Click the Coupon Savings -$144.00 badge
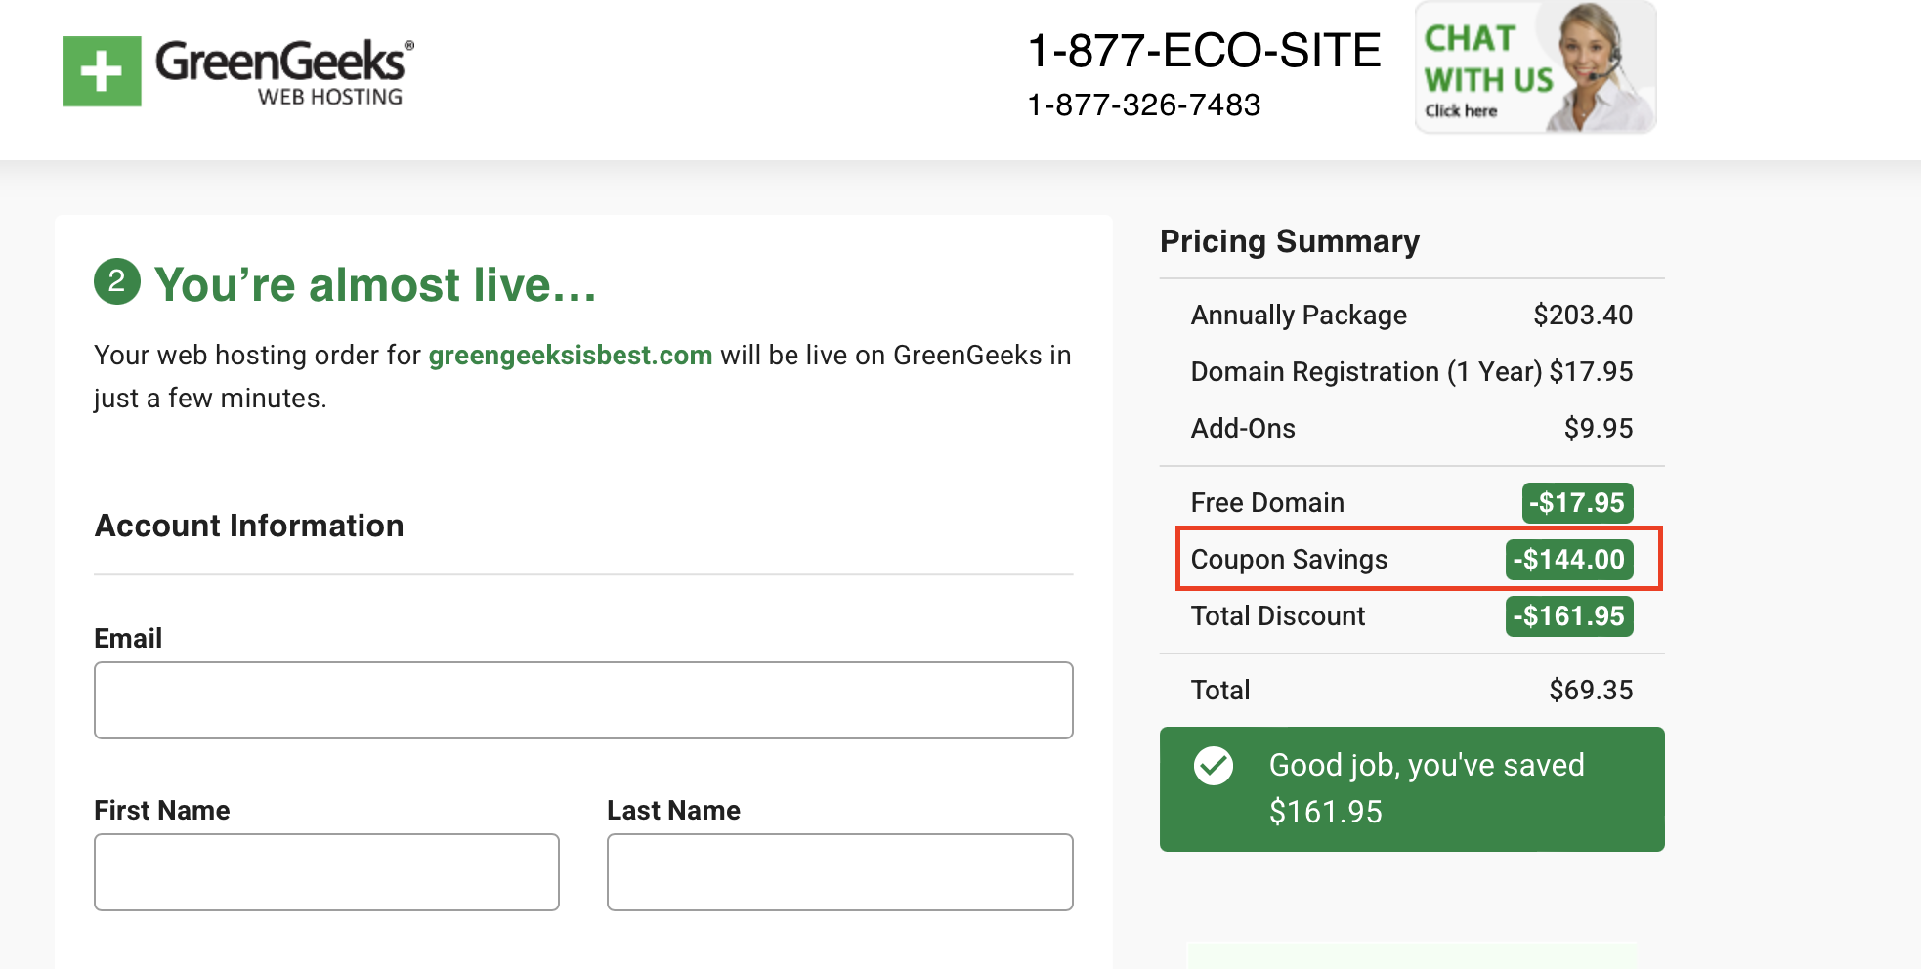The image size is (1921, 969). (1569, 560)
